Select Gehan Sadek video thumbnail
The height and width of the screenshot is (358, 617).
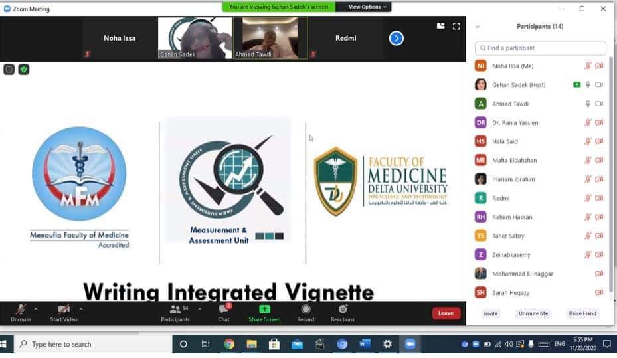(195, 38)
